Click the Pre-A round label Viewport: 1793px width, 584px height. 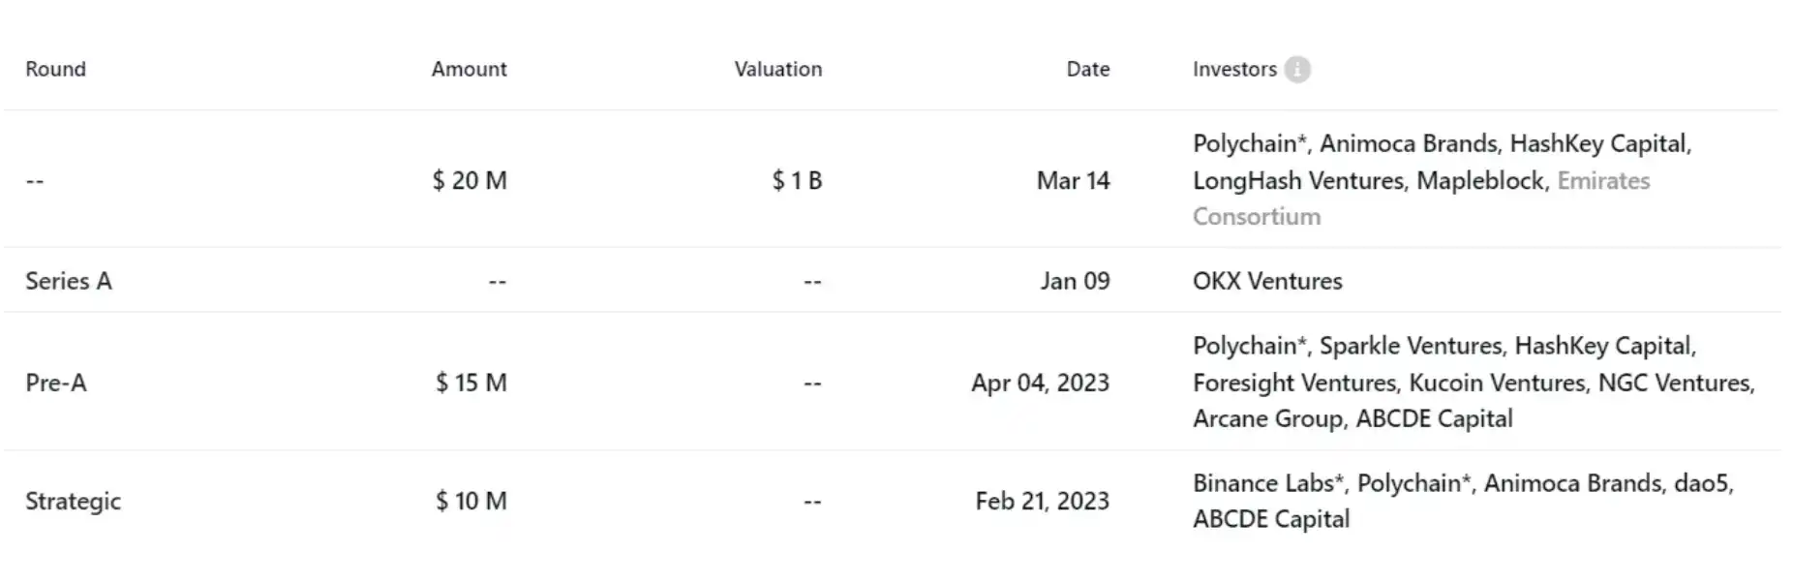pyautogui.click(x=55, y=383)
